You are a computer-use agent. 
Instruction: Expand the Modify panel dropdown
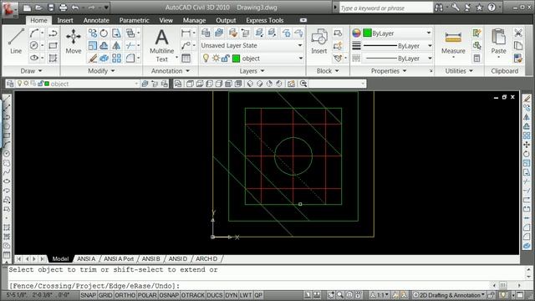coord(101,71)
